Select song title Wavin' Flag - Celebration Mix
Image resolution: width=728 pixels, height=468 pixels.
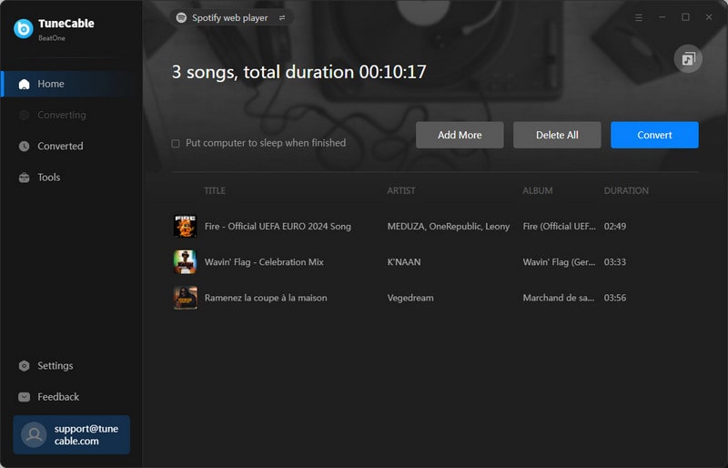[264, 262]
